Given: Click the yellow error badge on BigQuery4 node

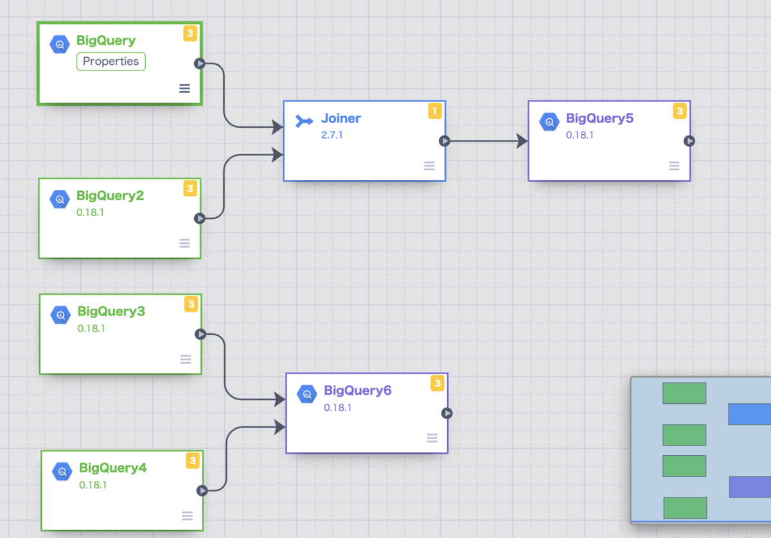Looking at the screenshot, I should (192, 460).
